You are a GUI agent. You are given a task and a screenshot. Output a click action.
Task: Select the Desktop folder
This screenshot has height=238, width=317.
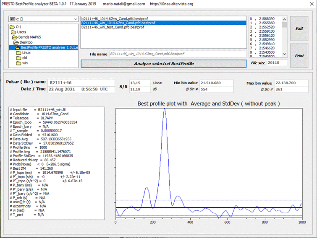click(x=23, y=42)
